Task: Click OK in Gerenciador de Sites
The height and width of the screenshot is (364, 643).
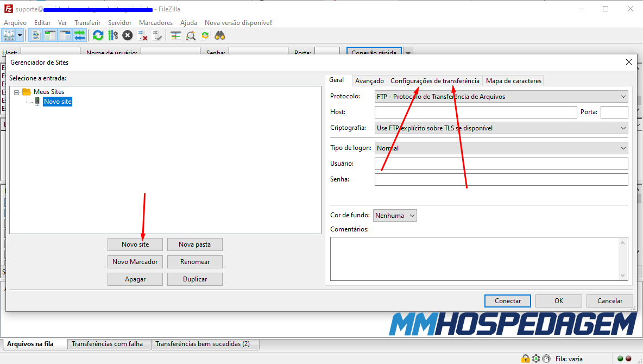Action: 559,301
